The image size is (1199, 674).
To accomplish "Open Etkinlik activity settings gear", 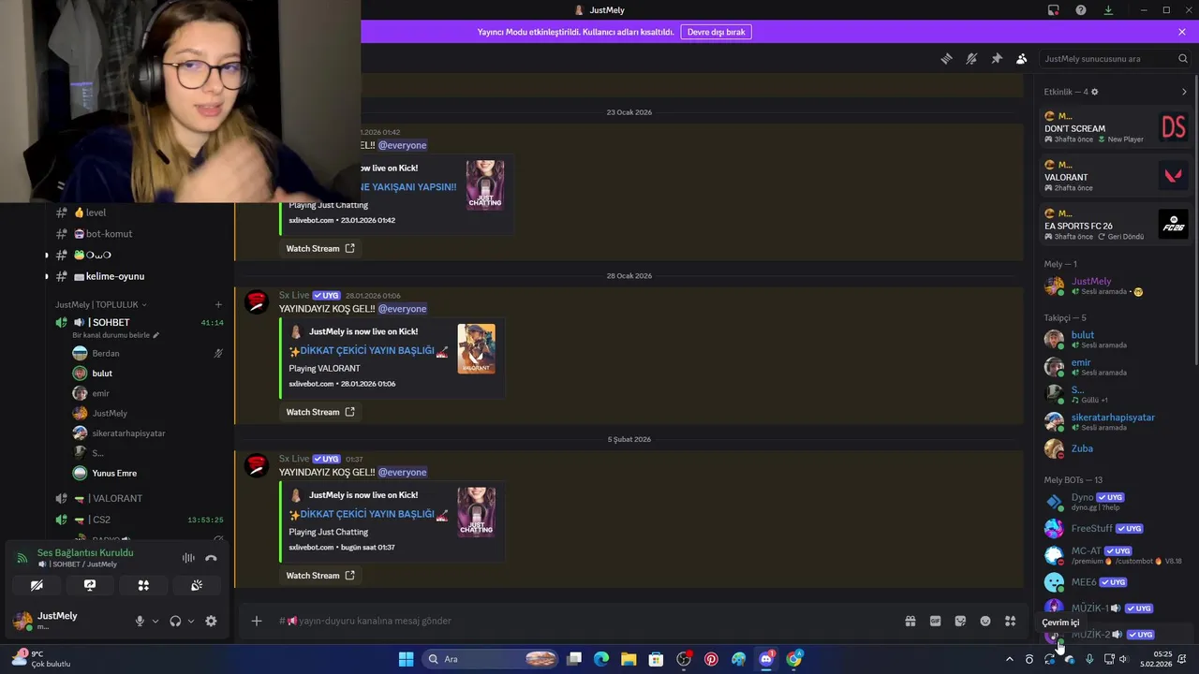I will (1094, 92).
